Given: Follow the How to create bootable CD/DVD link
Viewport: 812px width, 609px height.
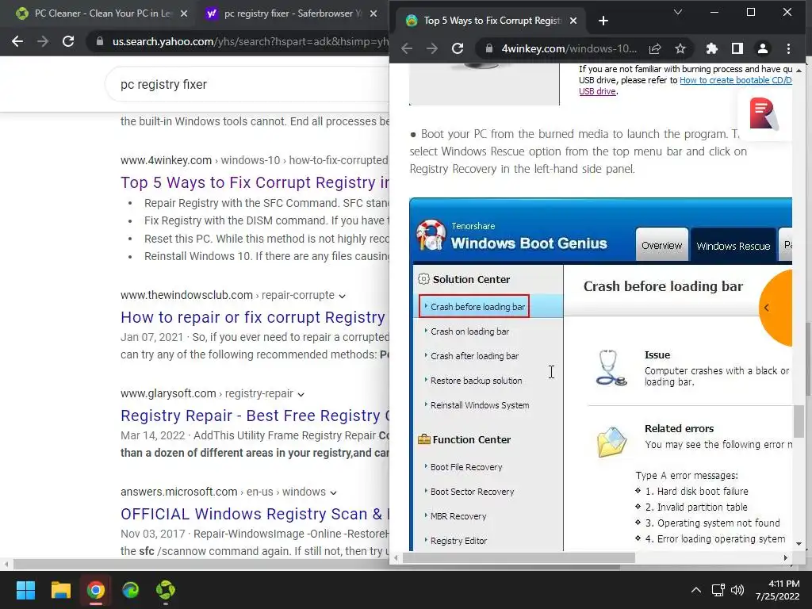Looking at the screenshot, I should point(735,80).
